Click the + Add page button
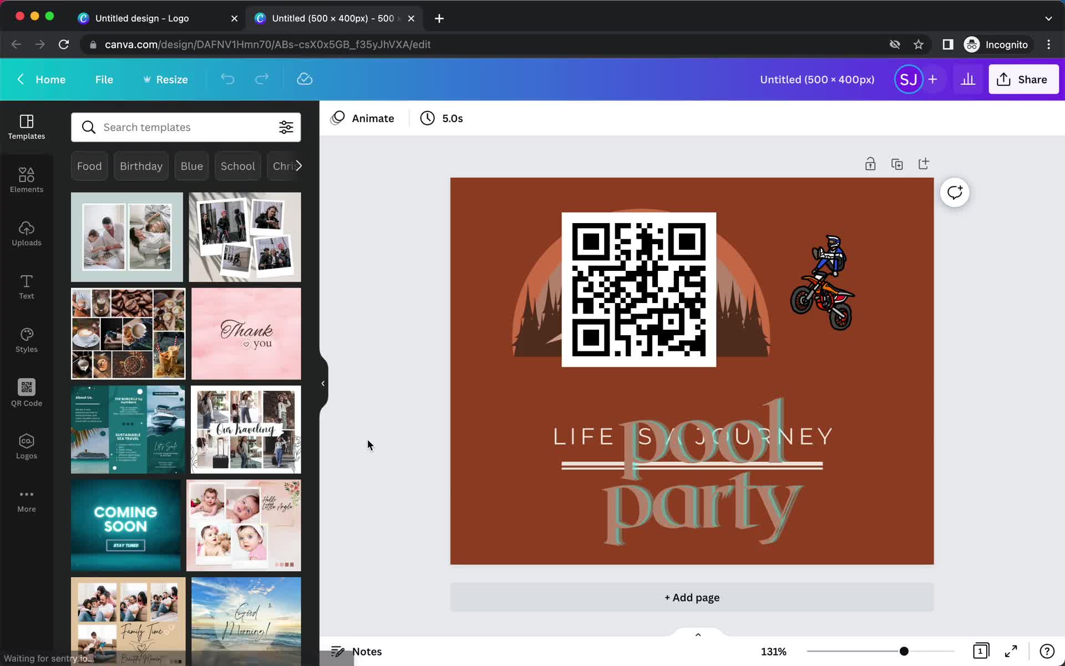The image size is (1065, 666). pos(692,597)
